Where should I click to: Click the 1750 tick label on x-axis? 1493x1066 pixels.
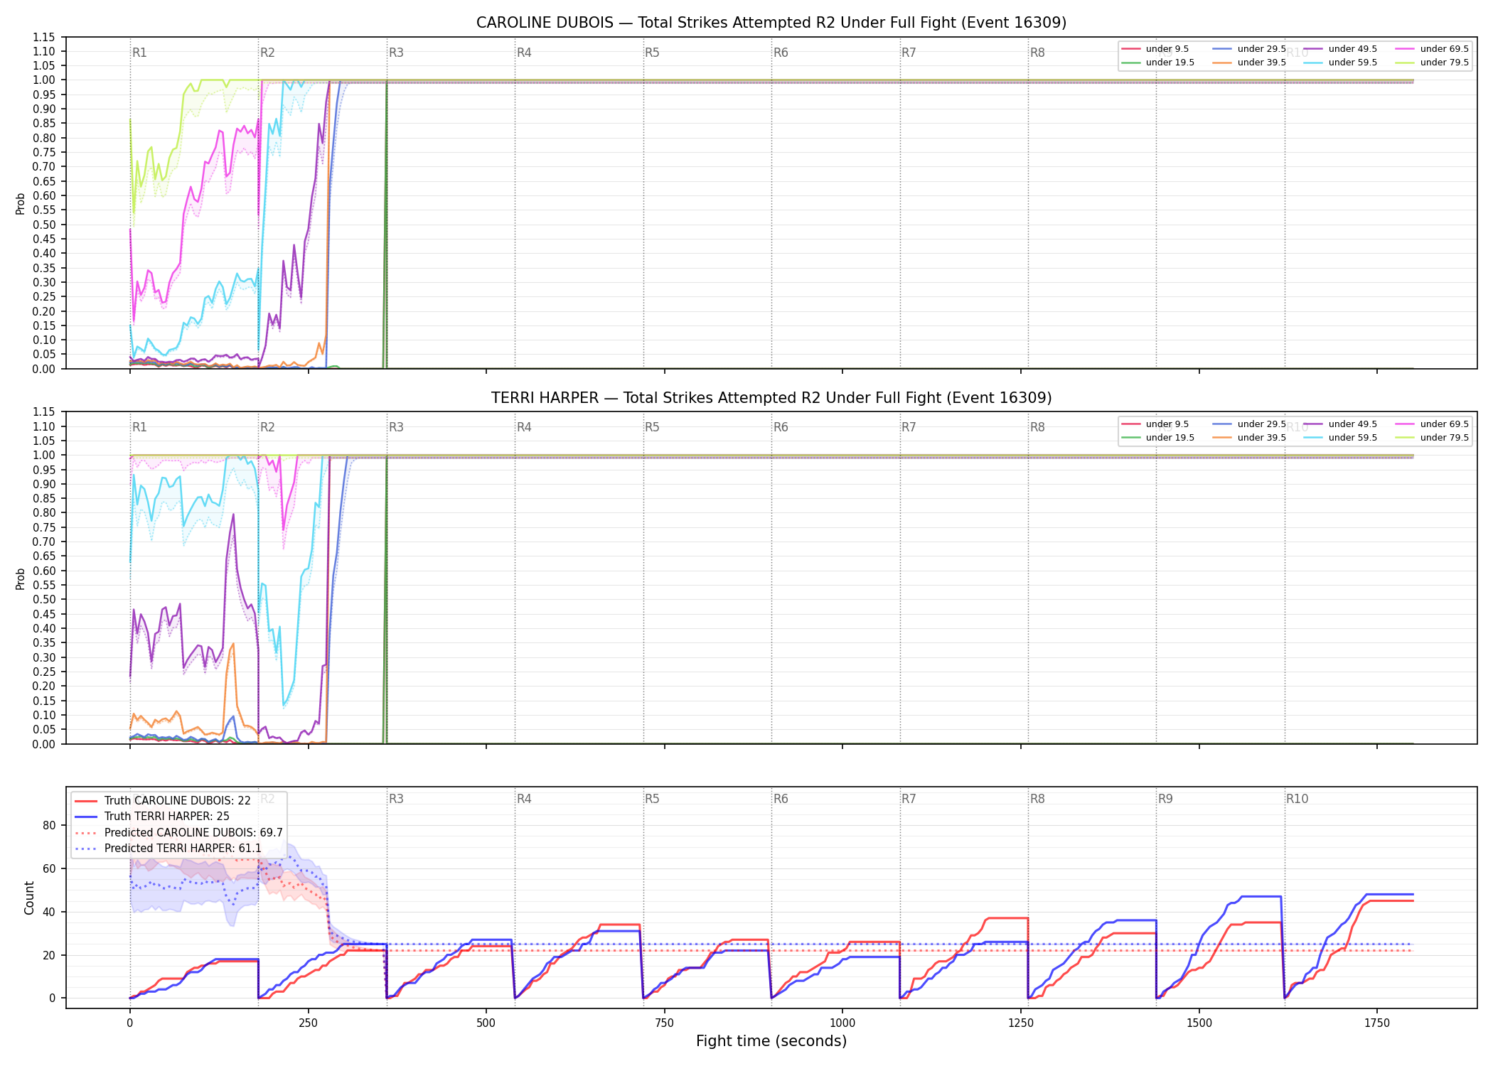(x=1377, y=1023)
